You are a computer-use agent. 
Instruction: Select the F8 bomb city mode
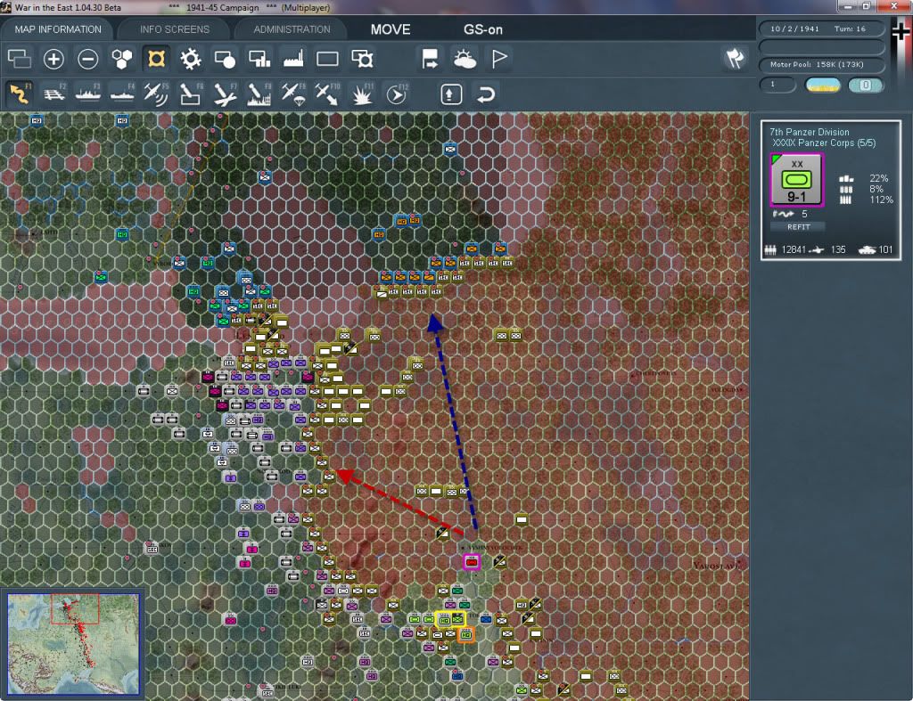click(x=259, y=94)
